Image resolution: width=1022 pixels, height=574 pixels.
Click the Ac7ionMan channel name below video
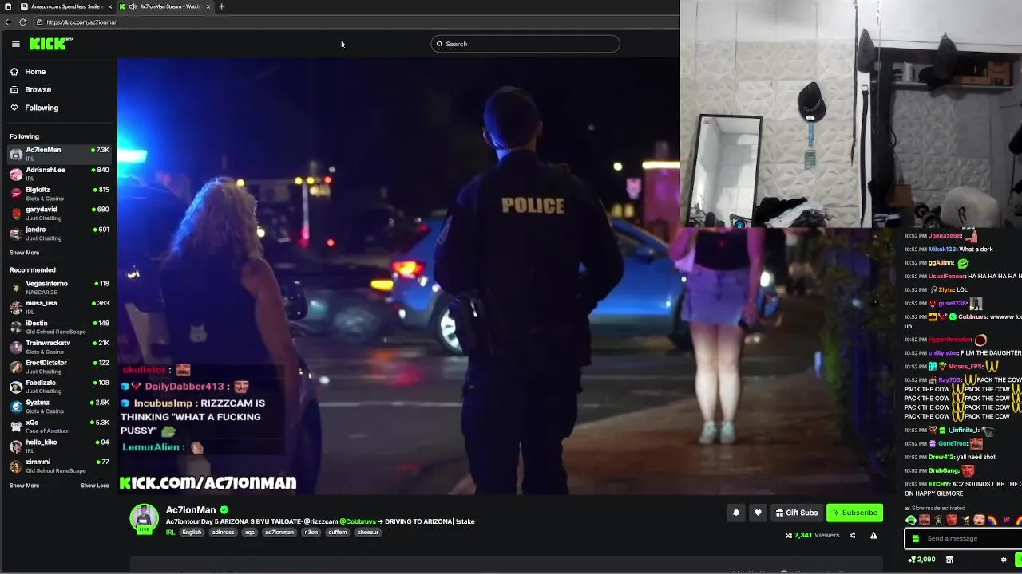(191, 510)
